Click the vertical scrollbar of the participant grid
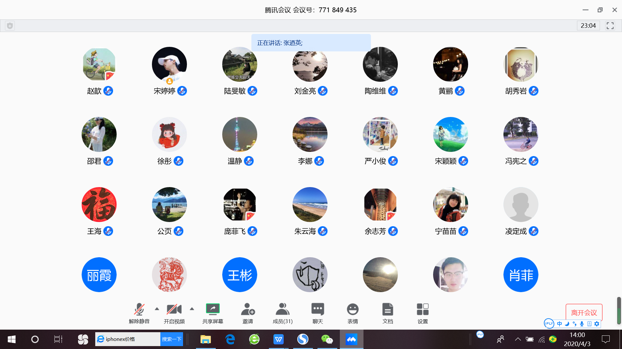 [619, 310]
